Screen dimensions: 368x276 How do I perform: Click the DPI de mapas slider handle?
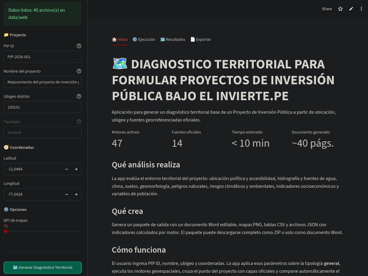pos(5,231)
